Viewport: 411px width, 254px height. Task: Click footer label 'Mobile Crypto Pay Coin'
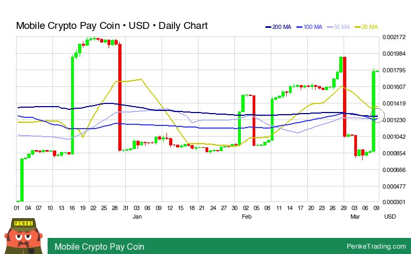point(100,246)
